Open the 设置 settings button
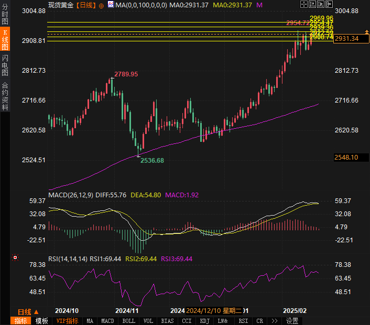 292,321
